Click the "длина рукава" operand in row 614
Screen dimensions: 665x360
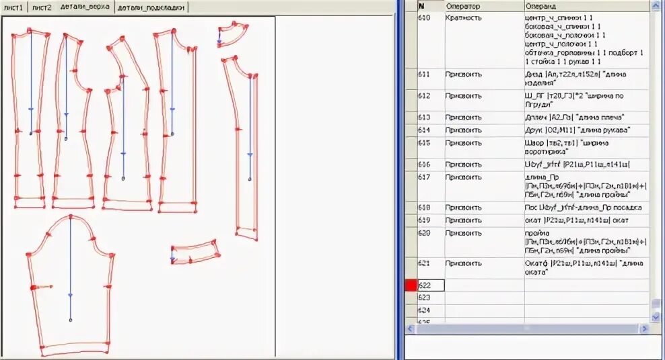click(586, 130)
